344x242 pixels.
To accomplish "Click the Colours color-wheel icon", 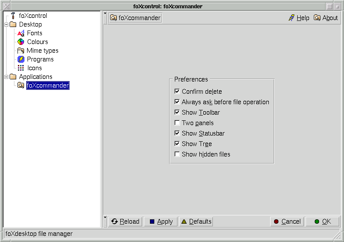I will point(21,41).
